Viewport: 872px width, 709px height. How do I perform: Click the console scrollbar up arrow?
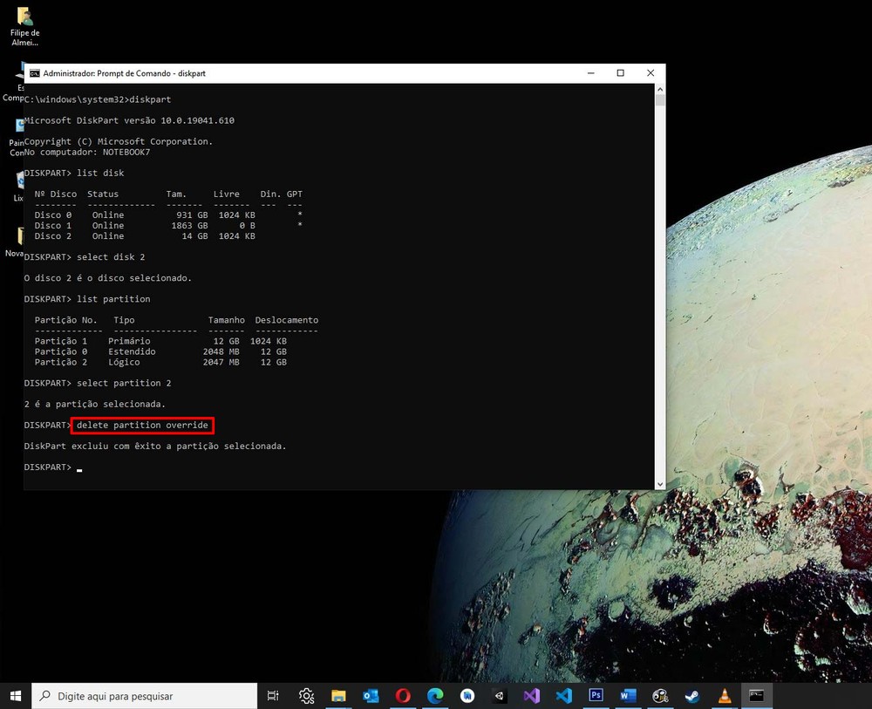[659, 90]
